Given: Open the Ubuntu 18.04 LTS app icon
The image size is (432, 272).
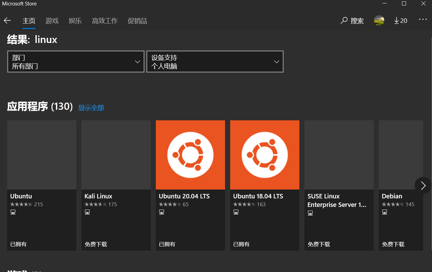Looking at the screenshot, I should tap(265, 155).
